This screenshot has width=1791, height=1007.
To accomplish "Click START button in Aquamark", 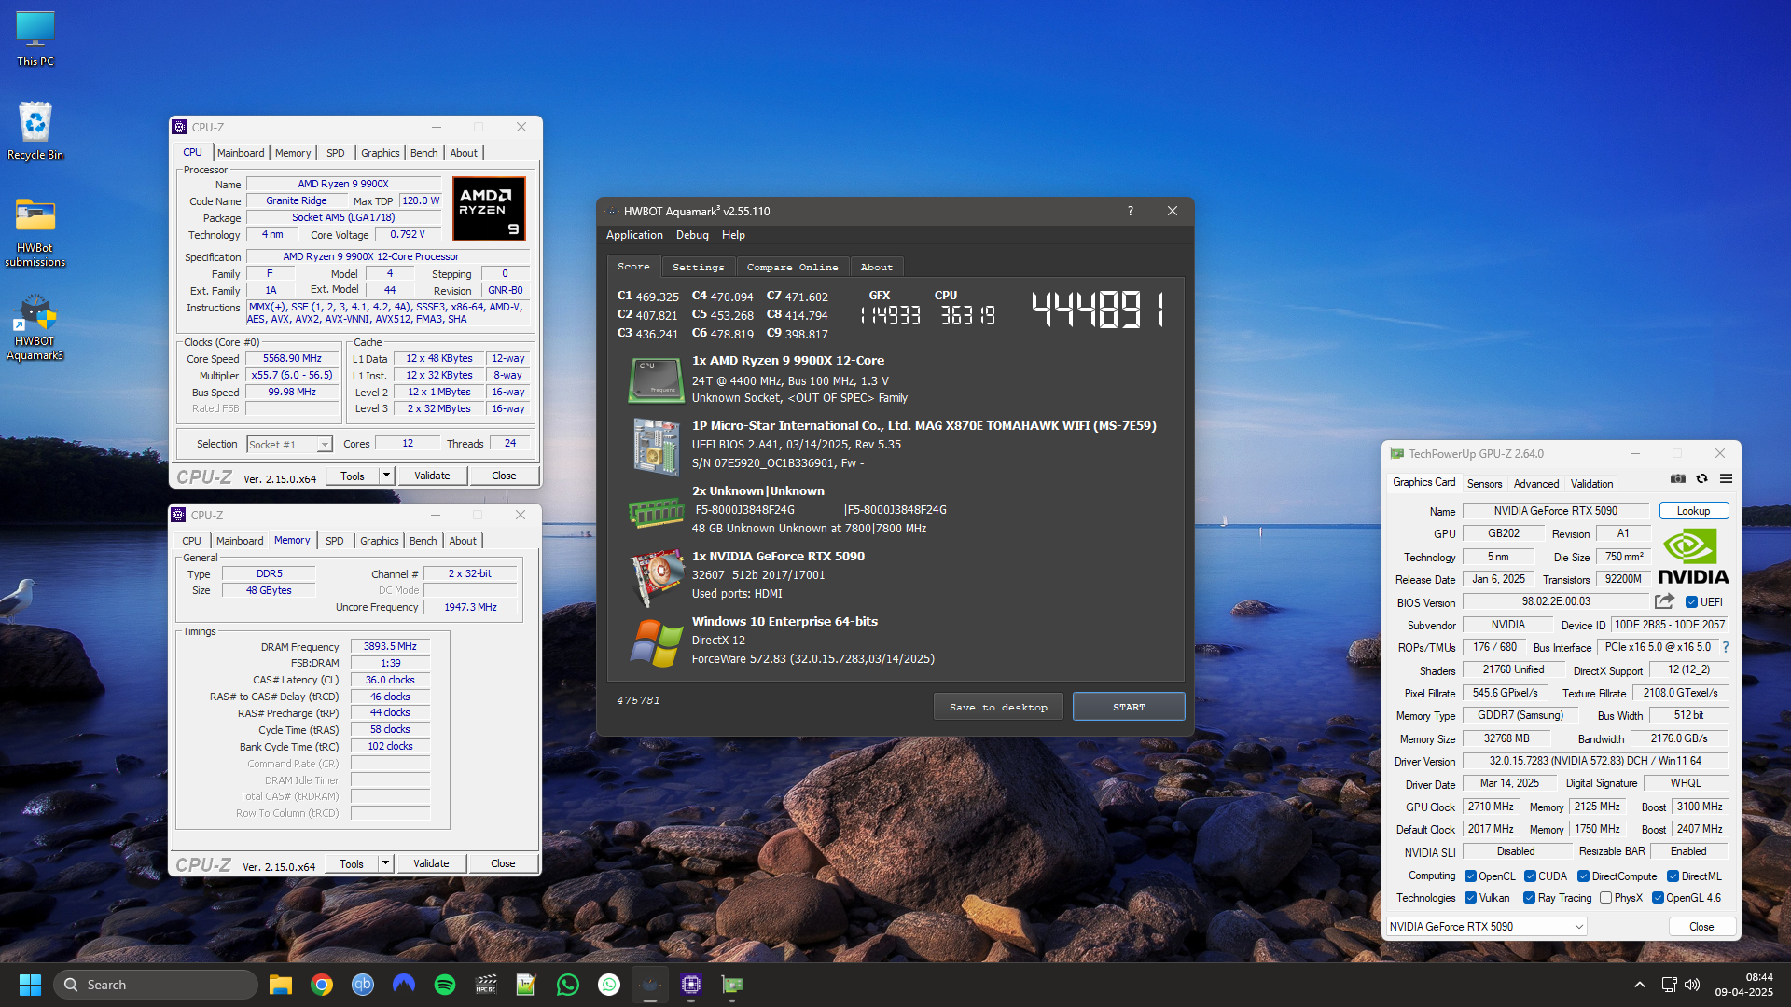I will [1129, 707].
